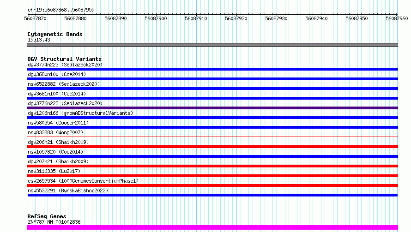
Task: Select the purple bar for dgv3776n223
Action: [212, 108]
